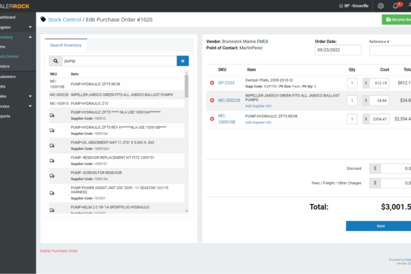Select search result PUMP-HYDRAULIC Z10
The image size is (411, 274).
(x=116, y=103)
